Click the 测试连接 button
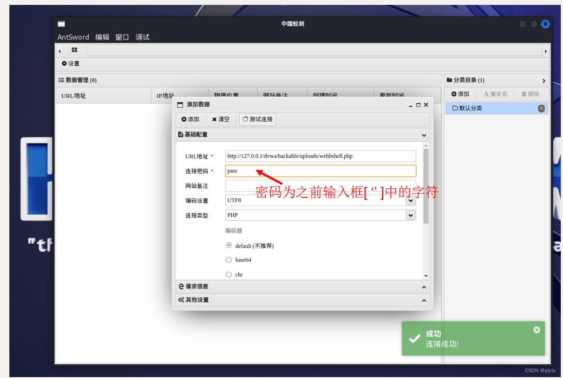The height and width of the screenshot is (378, 563). [x=257, y=119]
